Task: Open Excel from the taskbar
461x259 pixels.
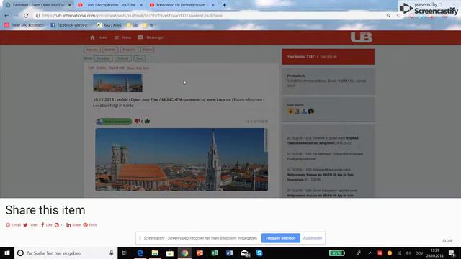Action: (x=215, y=253)
